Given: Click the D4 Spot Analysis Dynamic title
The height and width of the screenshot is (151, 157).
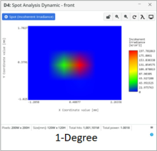Looking at the screenshot, I should pos(39,5).
